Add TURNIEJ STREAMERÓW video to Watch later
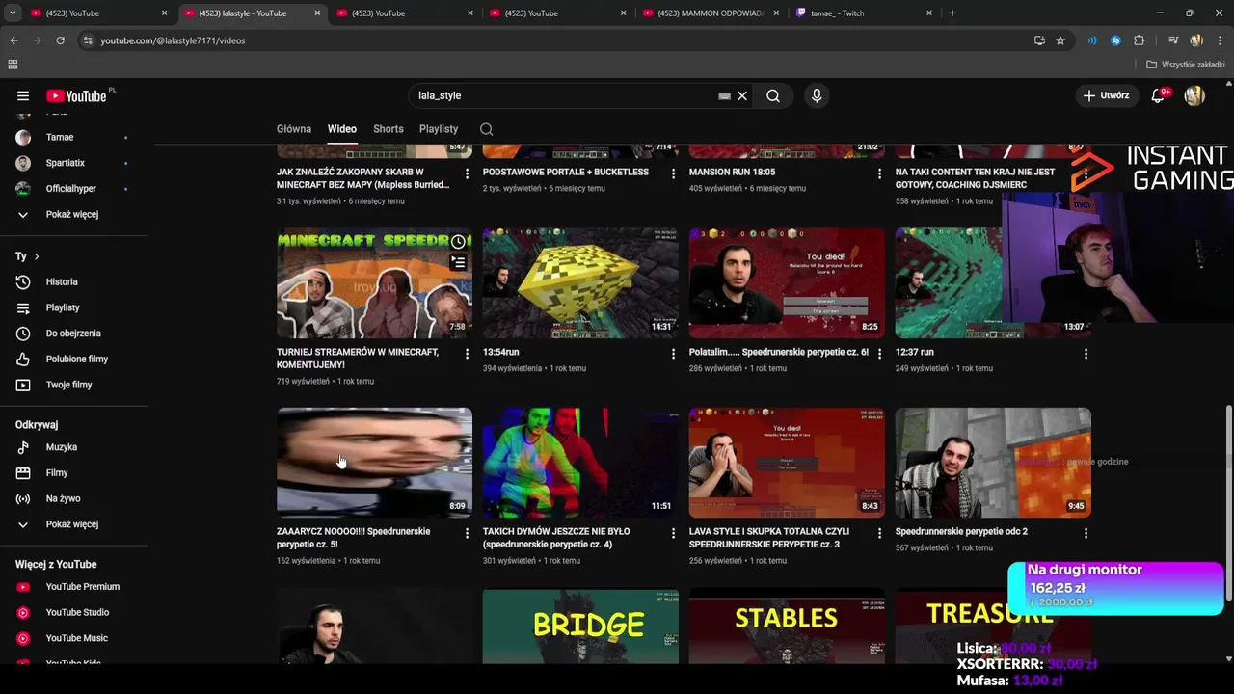This screenshot has height=694, width=1234. pos(458,242)
